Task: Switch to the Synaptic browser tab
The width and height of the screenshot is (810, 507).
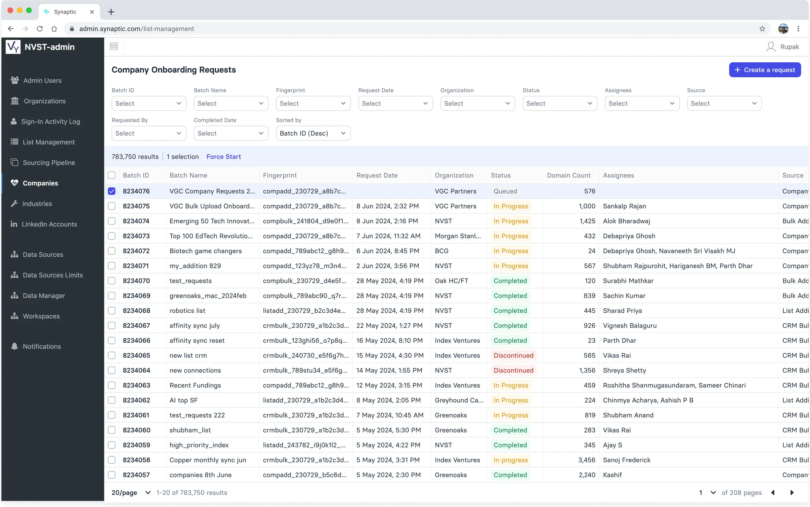Action: coord(69,12)
